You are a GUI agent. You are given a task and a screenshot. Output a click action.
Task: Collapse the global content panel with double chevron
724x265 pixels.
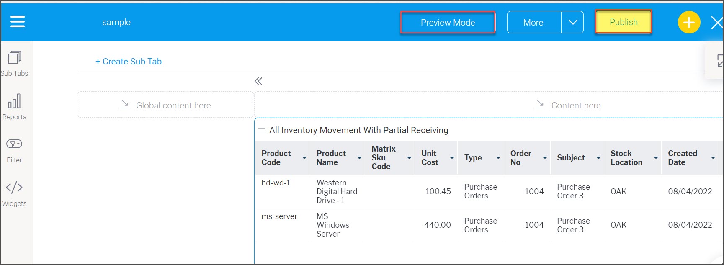coord(258,81)
